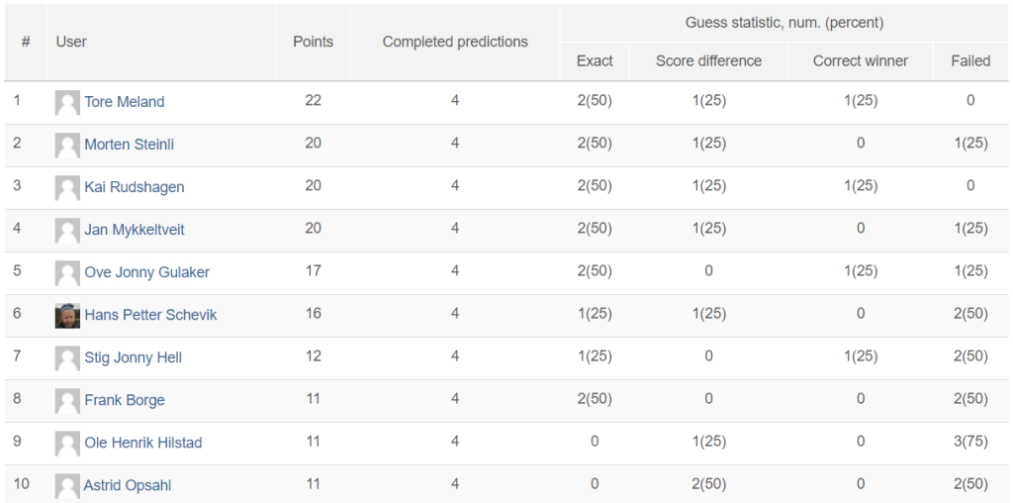1013x503 pixels.
Task: Open Astrid Opsahl's profile link
Action: [x=128, y=485]
